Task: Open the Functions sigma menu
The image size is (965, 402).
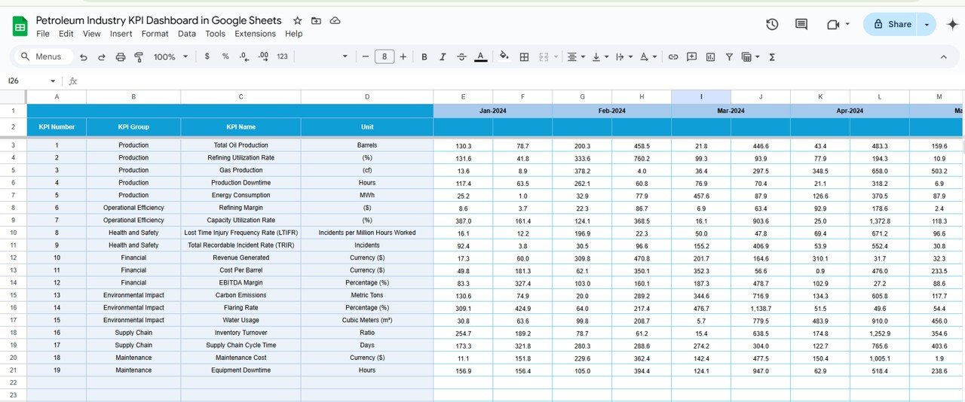Action: click(x=772, y=56)
